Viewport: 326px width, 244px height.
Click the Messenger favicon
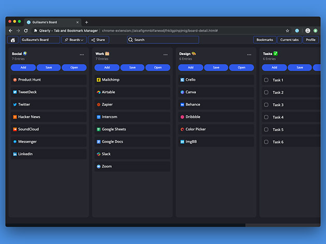coord(15,141)
